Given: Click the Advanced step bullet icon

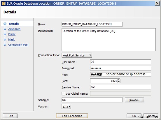Looking at the screenshot, I should [5, 29].
